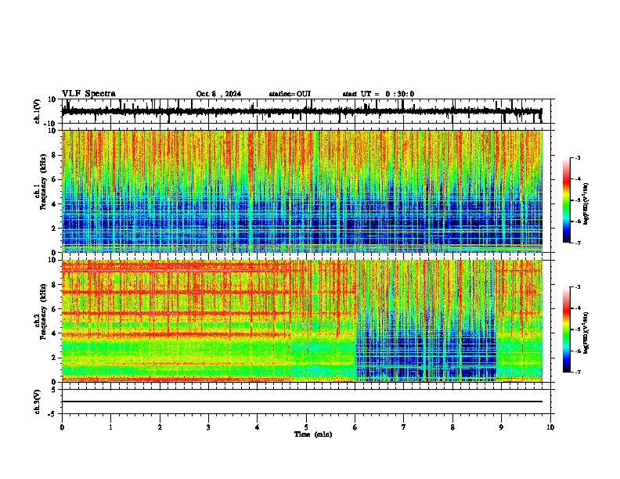Click the "7" tick on the time axis
The image size is (620, 479).
tap(404, 427)
